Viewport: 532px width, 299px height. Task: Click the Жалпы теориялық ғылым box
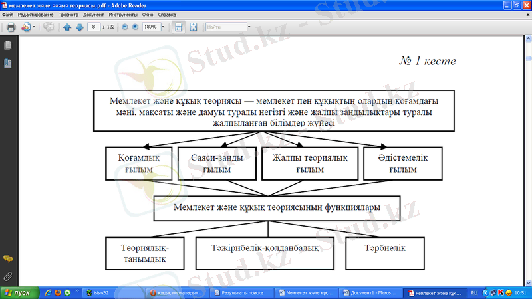tap(310, 163)
